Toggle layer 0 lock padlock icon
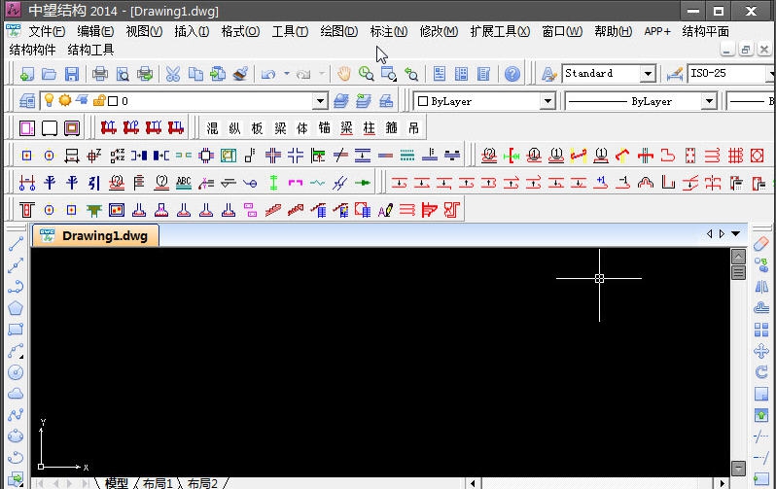The image size is (776, 489). coord(99,101)
